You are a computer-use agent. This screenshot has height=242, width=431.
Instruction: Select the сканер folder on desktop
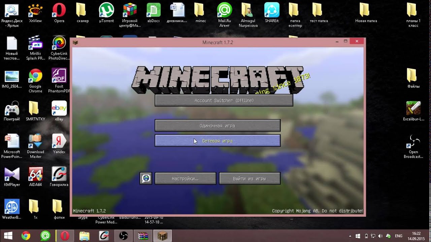point(82,13)
